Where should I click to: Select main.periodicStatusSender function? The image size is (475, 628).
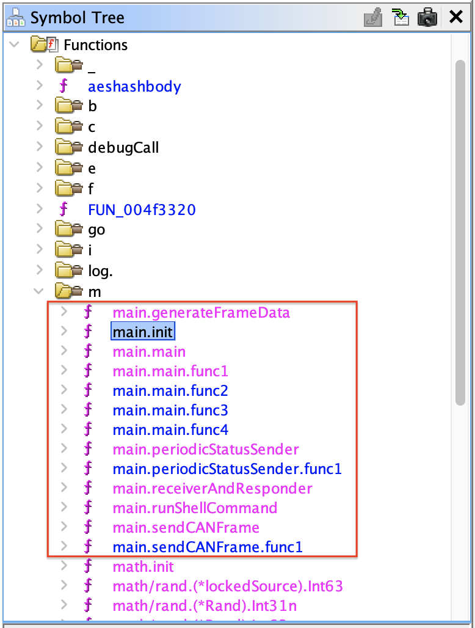pos(206,450)
